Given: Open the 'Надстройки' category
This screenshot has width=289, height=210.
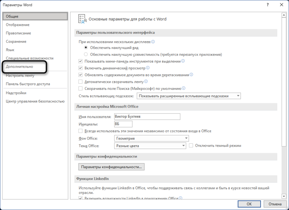Looking at the screenshot, I should click(x=35, y=93).
